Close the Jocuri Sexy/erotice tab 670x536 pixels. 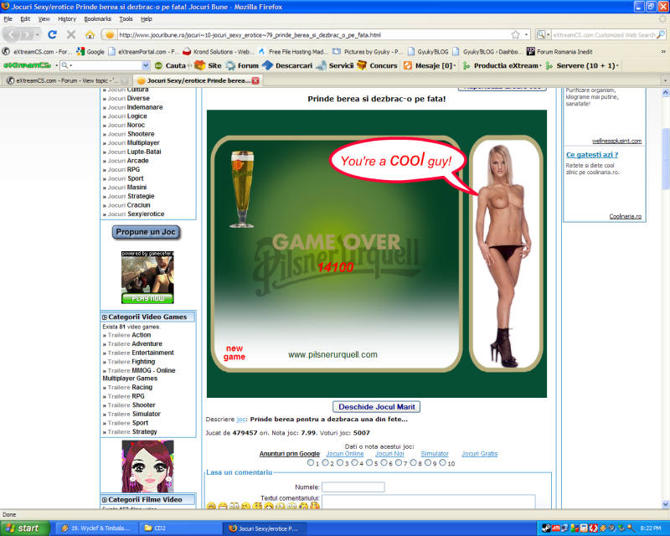[x=255, y=80]
